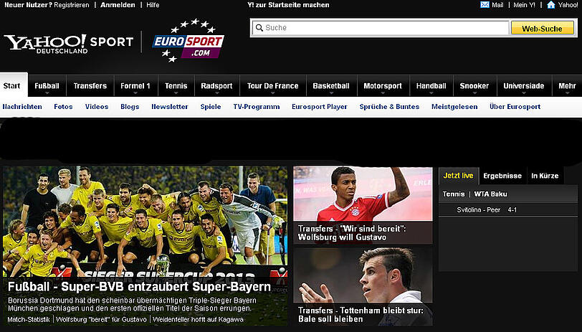This screenshot has height=332, width=582.
Task: Expand the Motorsport menu
Action: click(383, 86)
